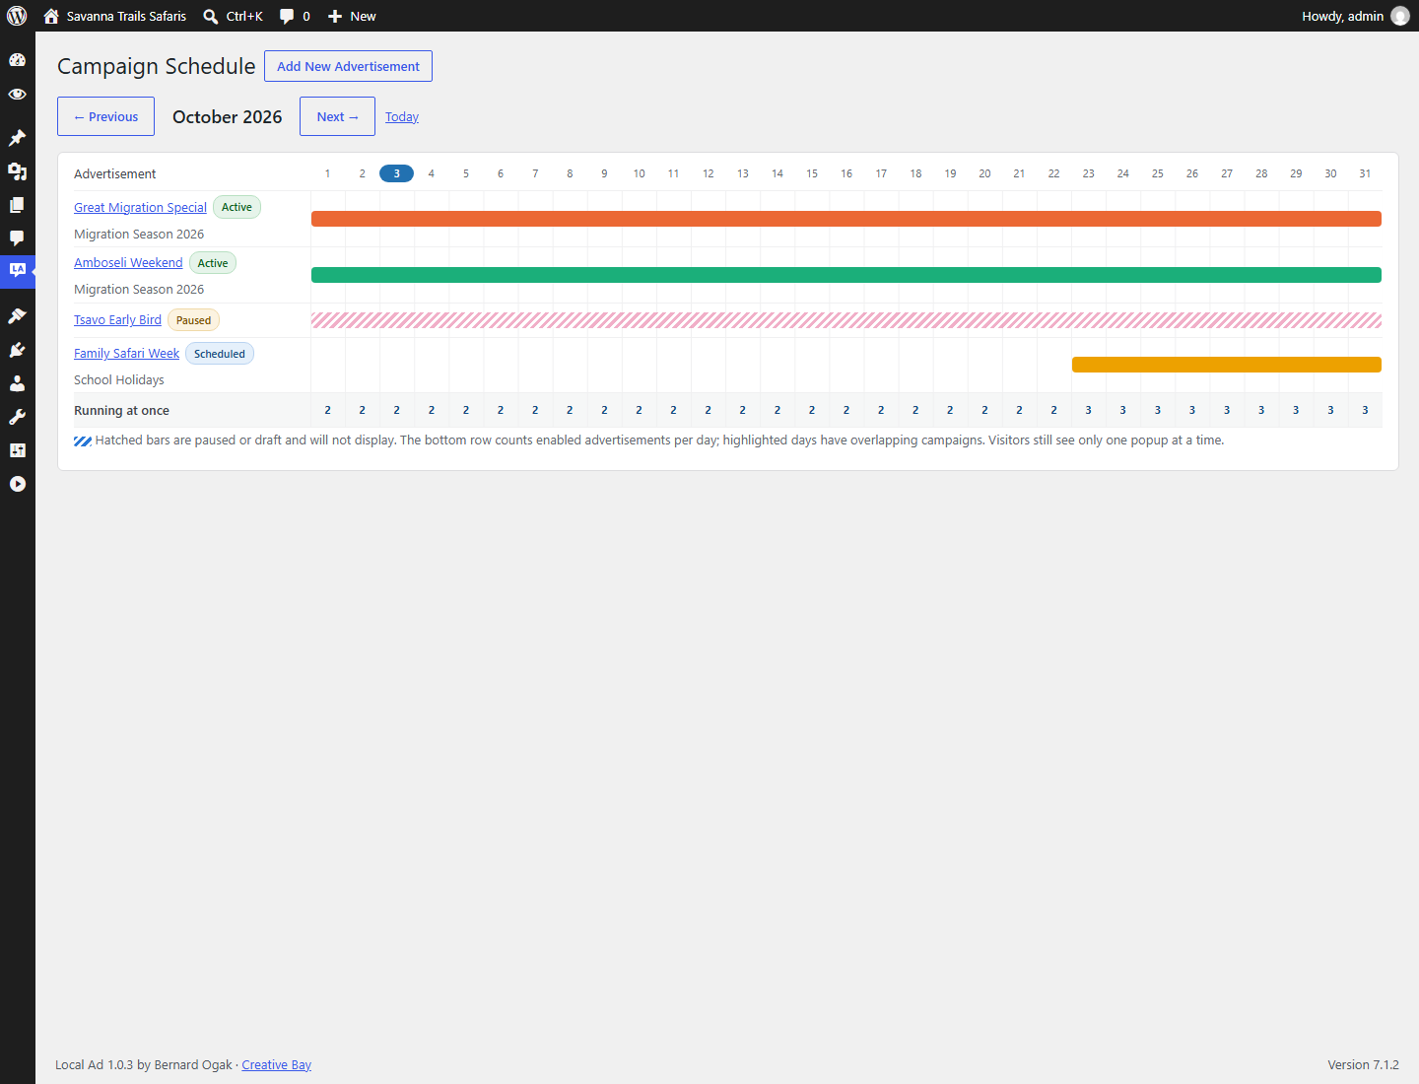Open Amboseli Weekend advertisement
The height and width of the screenshot is (1084, 1419).
click(128, 262)
